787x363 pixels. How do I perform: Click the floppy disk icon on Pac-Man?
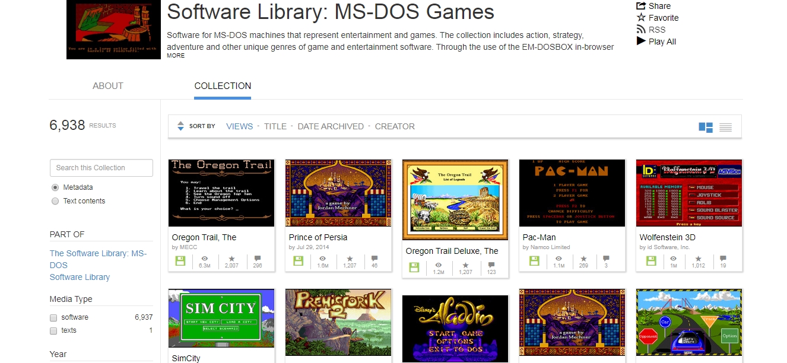point(534,261)
